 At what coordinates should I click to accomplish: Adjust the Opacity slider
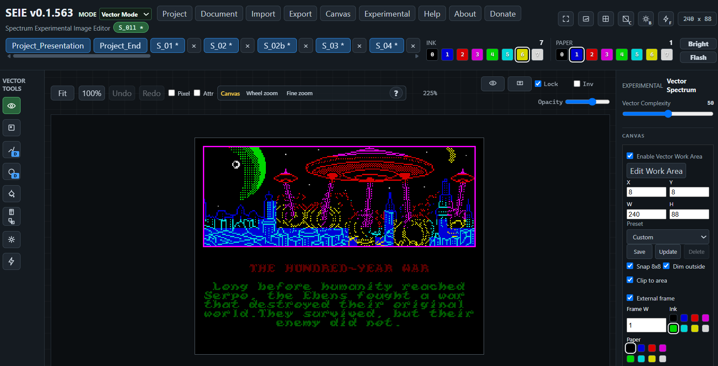[x=587, y=102]
